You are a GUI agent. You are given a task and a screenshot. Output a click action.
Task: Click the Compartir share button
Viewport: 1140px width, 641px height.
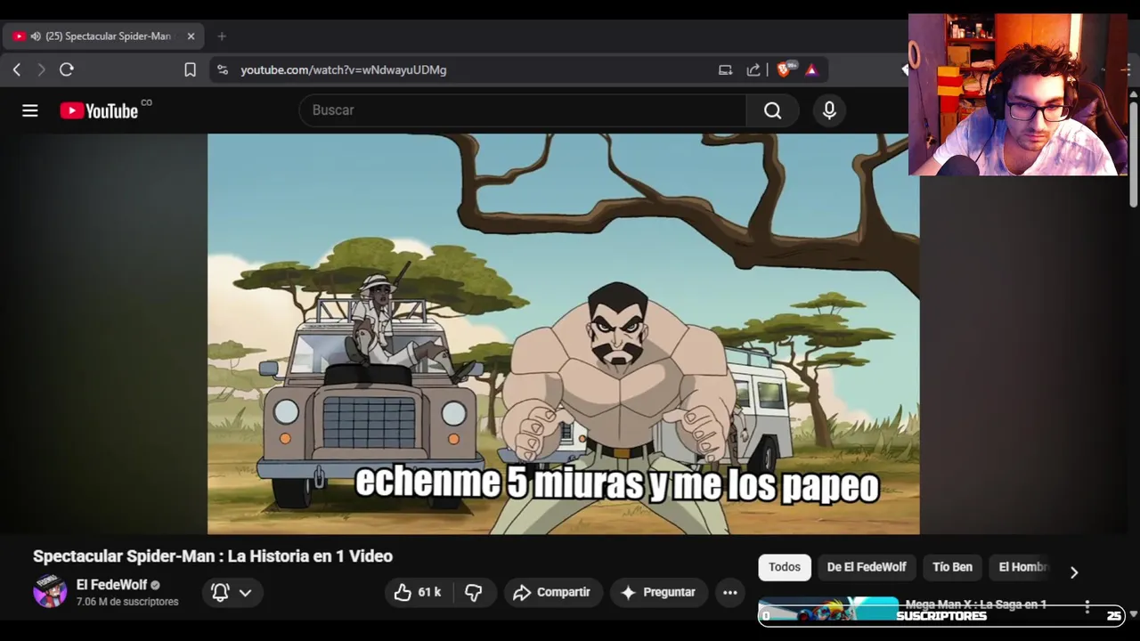coord(552,592)
